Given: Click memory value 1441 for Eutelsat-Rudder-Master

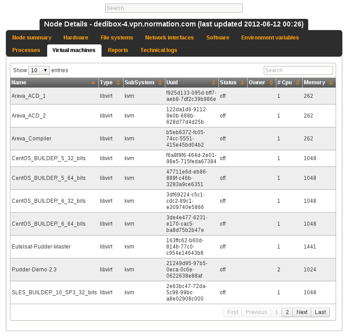Looking at the screenshot, I should tap(310, 247).
